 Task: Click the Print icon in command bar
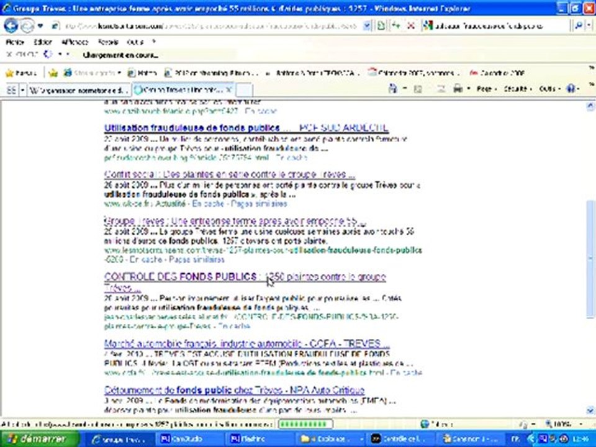(x=458, y=89)
